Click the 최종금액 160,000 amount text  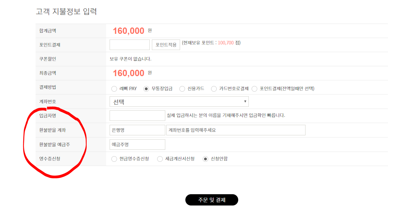[x=129, y=73]
